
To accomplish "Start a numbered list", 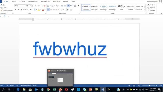I will [x=52, y=6].
